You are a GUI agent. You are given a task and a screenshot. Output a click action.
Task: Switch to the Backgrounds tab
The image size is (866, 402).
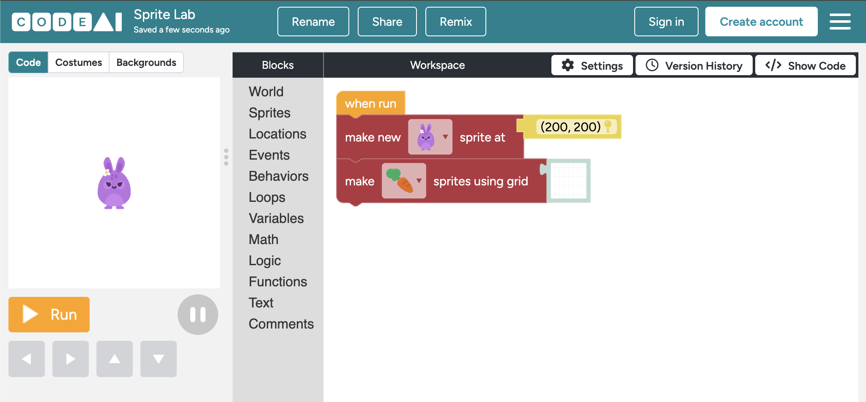(146, 62)
